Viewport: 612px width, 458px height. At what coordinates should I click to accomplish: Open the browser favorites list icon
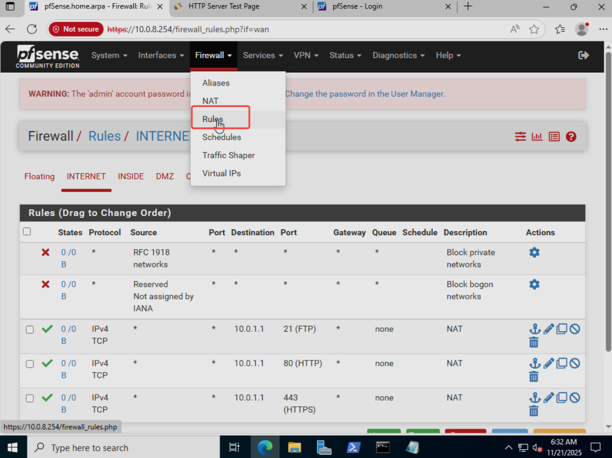[560, 29]
